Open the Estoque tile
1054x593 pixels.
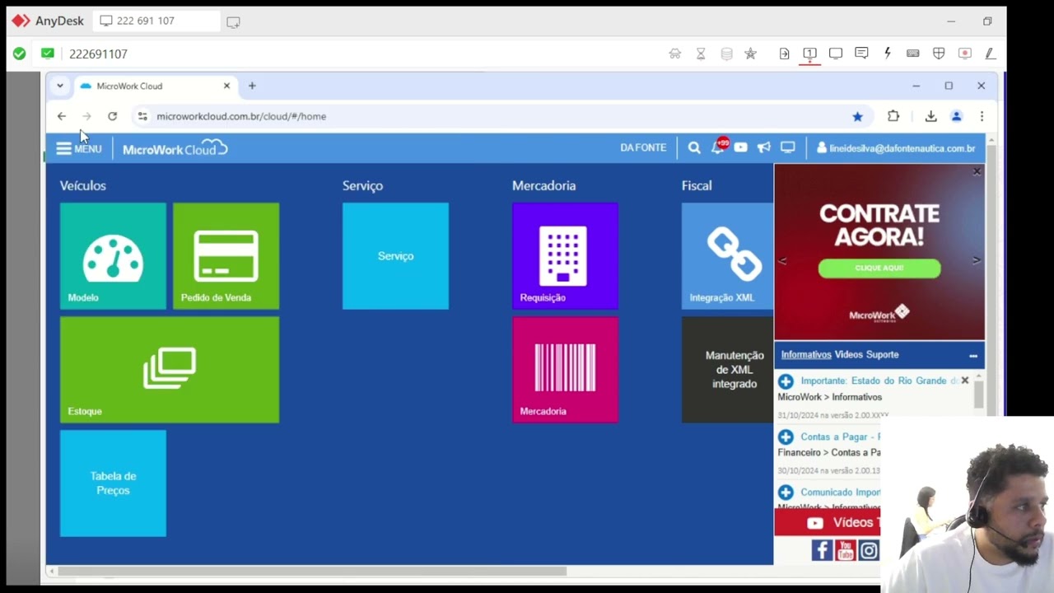[170, 370]
